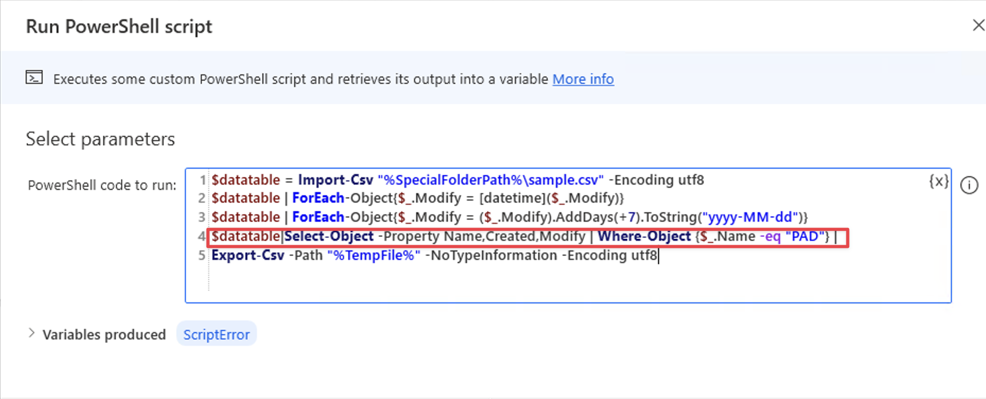This screenshot has width=986, height=399.
Task: Click the Export-Csv command on line 5
Action: (247, 255)
